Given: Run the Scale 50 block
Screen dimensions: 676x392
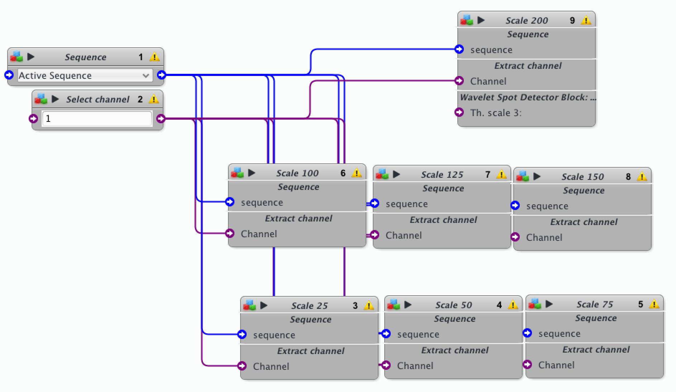Looking at the screenshot, I should point(408,305).
